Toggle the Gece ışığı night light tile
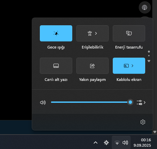This screenshot has width=157, height=149. [x=56, y=33]
